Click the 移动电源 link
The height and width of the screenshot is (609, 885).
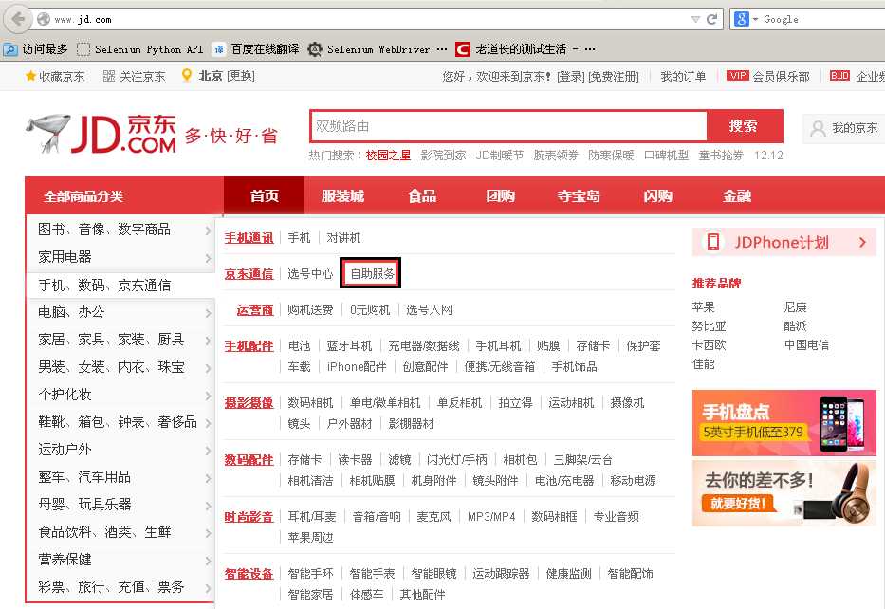(633, 480)
